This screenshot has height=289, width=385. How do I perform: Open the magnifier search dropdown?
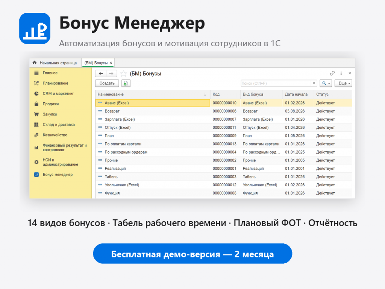[x=326, y=83]
